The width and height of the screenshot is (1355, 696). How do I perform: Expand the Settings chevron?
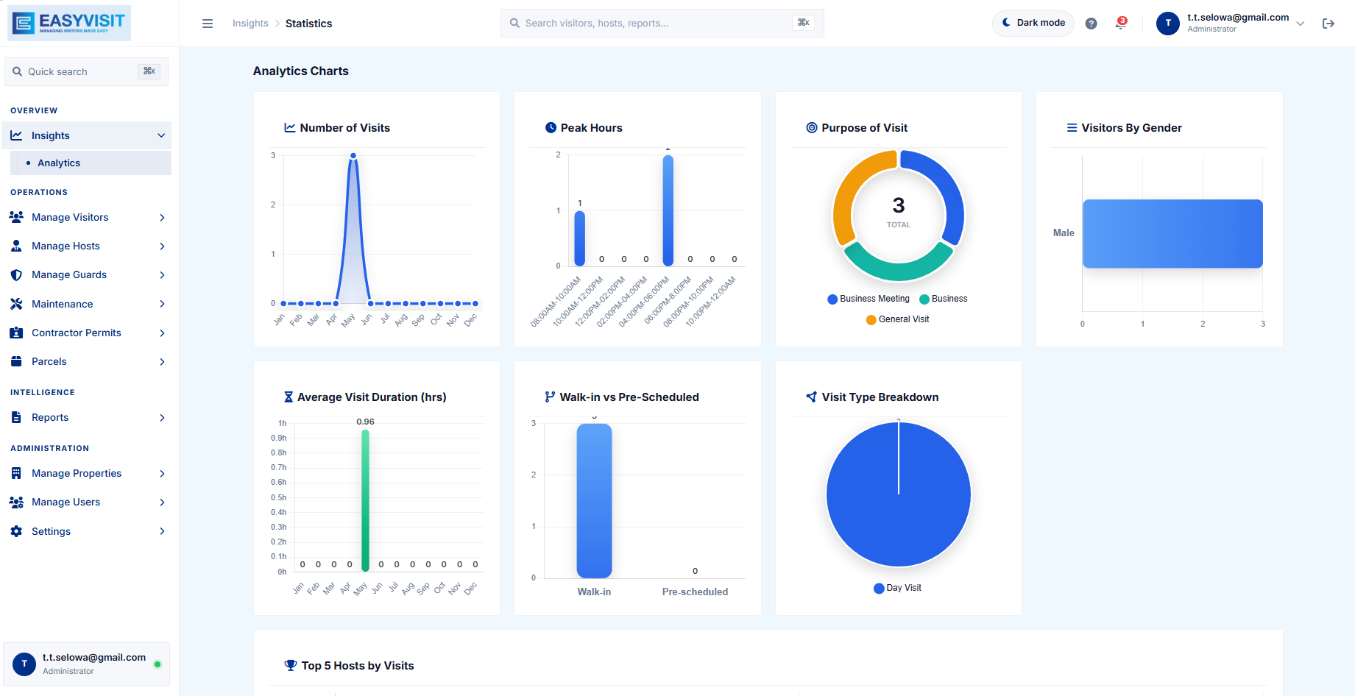pos(162,531)
